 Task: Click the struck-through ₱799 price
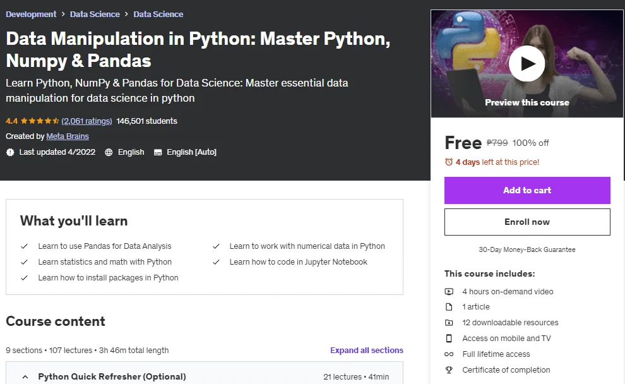pos(497,143)
